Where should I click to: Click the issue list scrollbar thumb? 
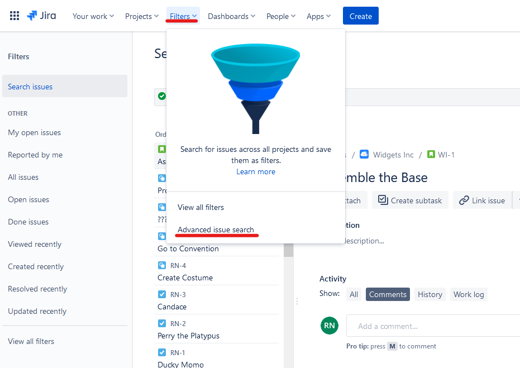289,250
